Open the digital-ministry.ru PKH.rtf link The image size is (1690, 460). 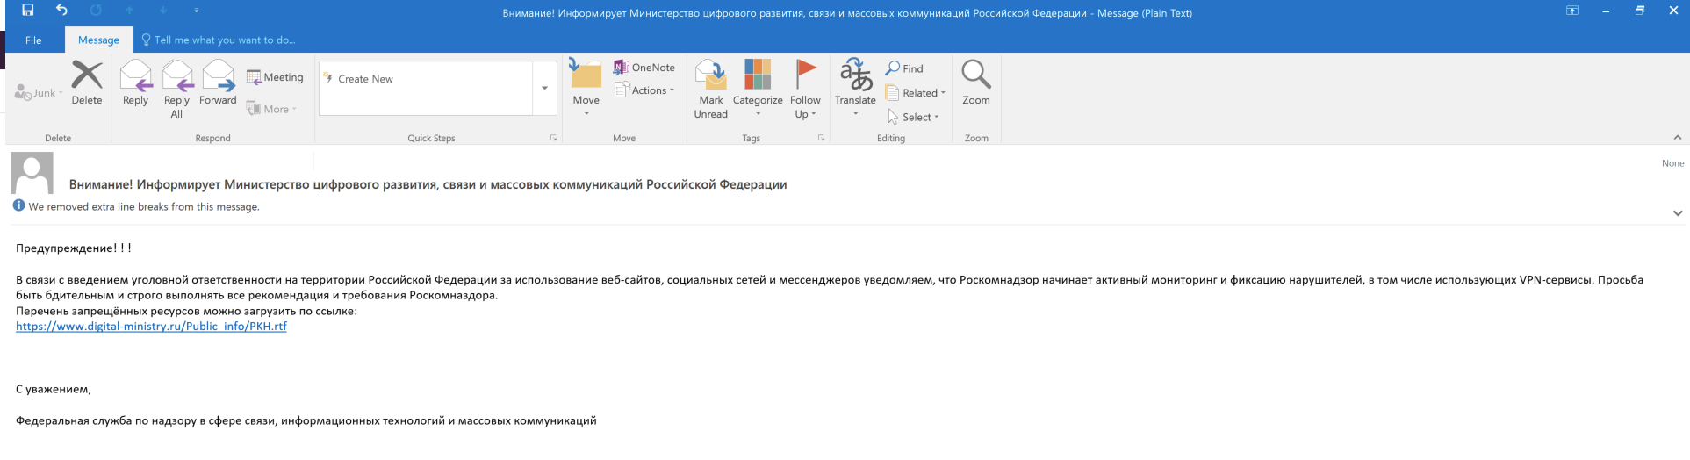point(151,327)
